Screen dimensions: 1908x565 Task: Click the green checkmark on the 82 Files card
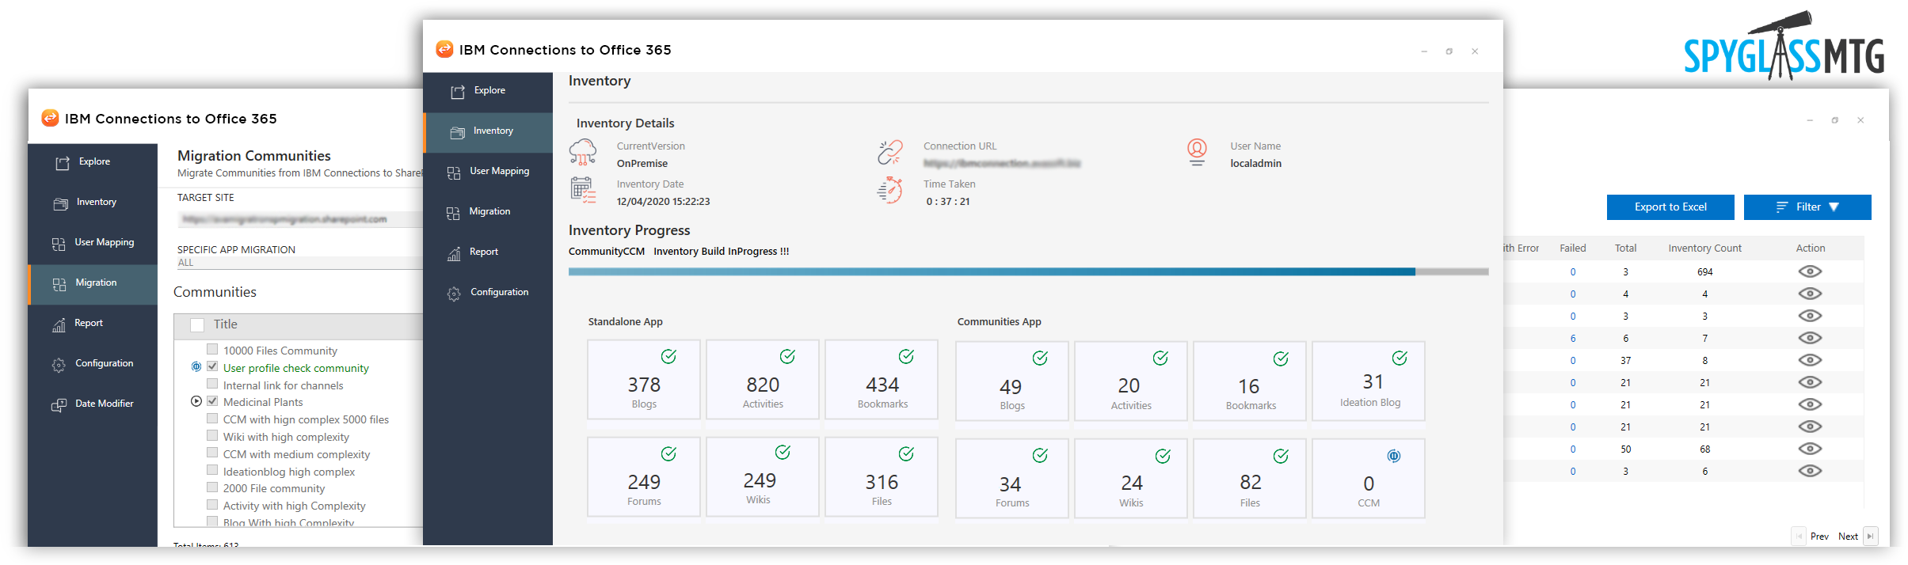click(1281, 456)
